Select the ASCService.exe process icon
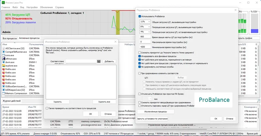This screenshot has height=136, width=261. coord(4,48)
